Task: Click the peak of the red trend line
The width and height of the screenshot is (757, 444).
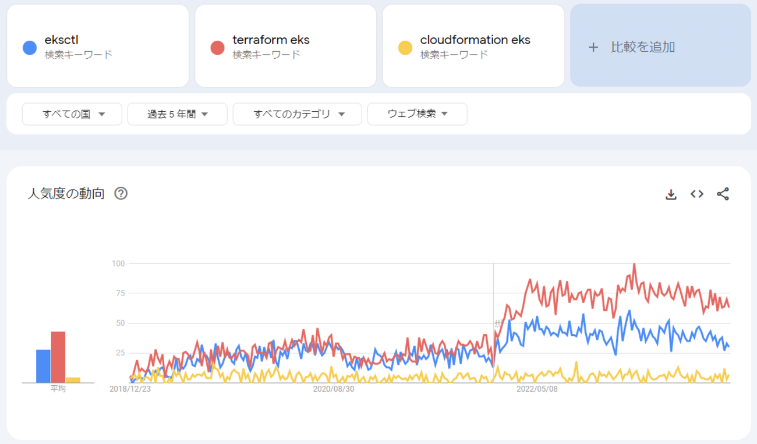Action: click(634, 265)
